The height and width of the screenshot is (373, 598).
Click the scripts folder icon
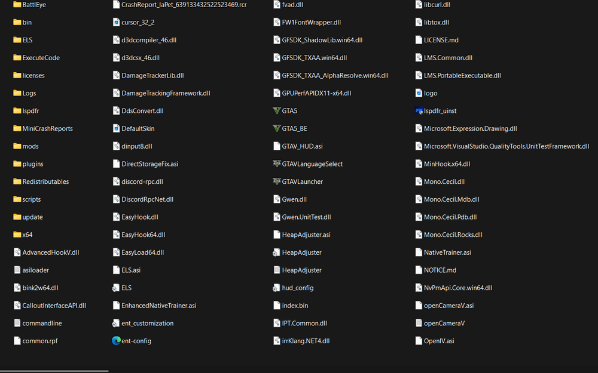(x=17, y=199)
